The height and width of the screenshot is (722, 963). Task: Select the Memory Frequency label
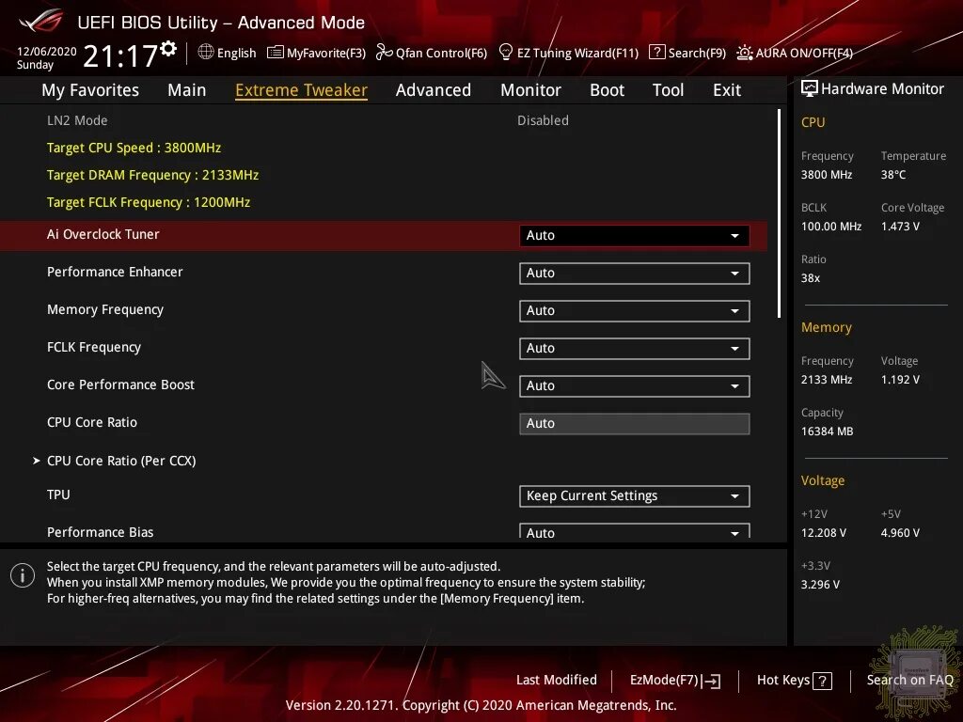point(105,310)
